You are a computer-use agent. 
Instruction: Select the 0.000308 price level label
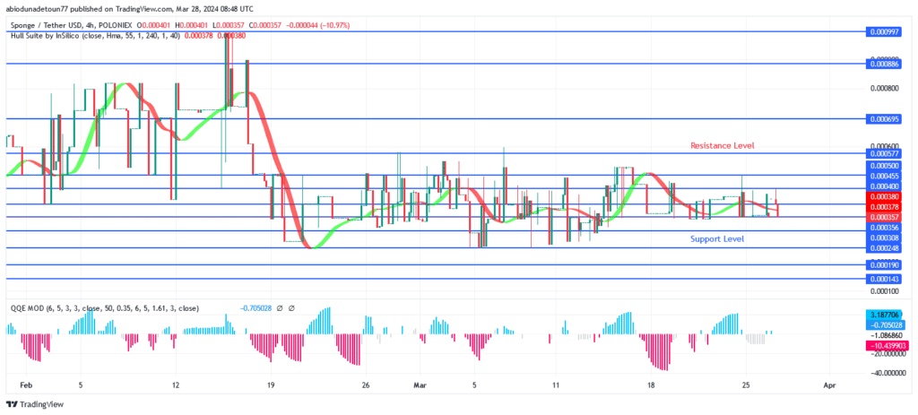coord(882,238)
